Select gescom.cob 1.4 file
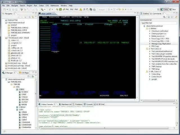 (x=17, y=53)
